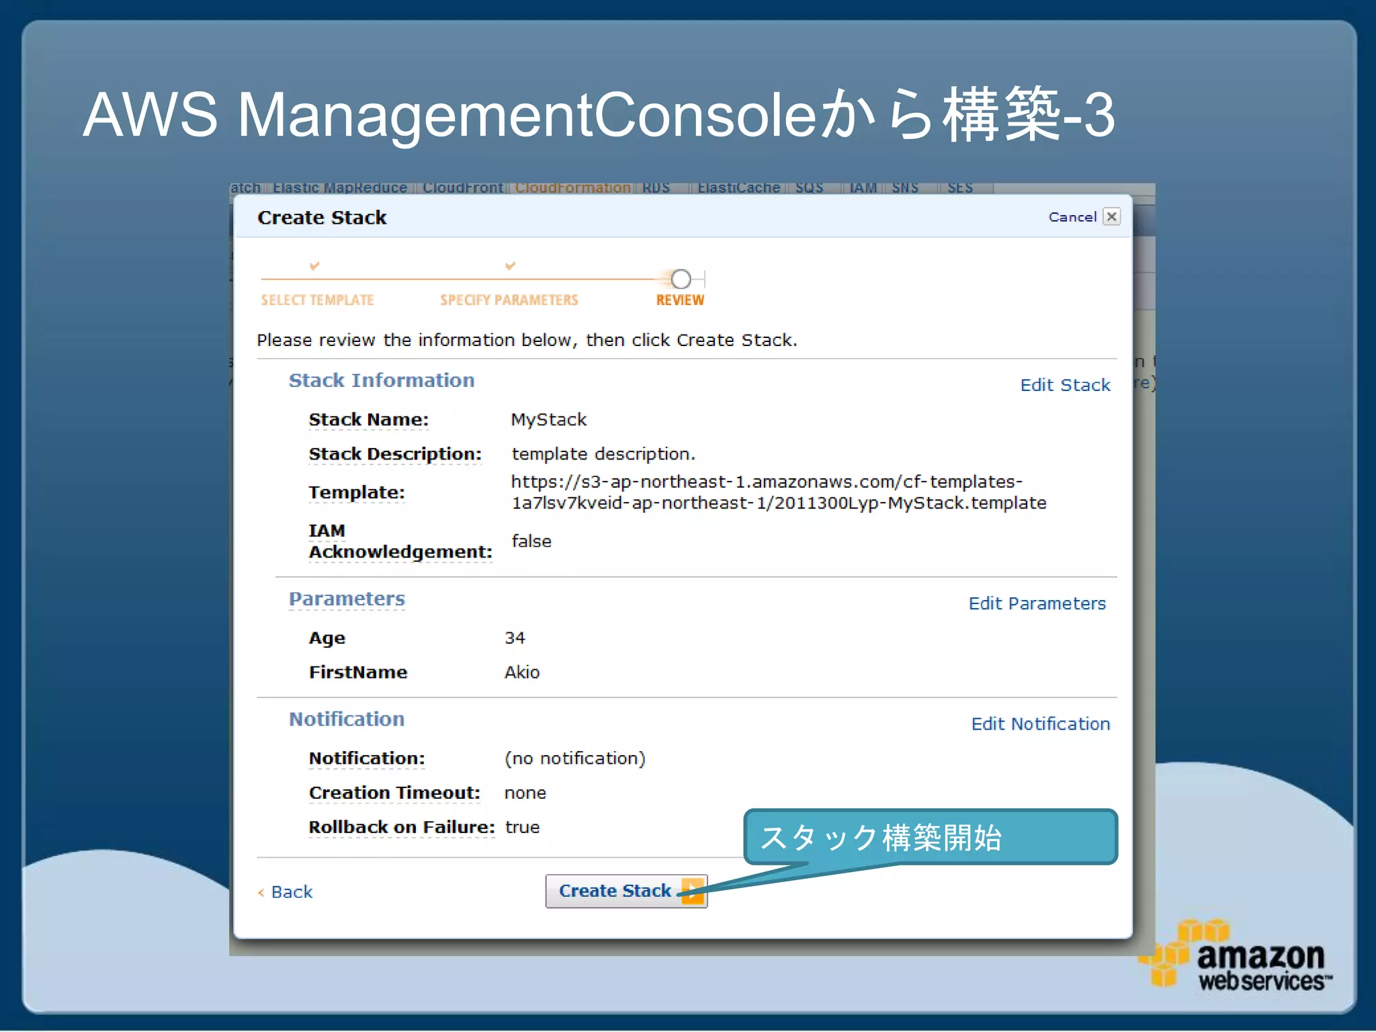Switch to the CloudFormation tab
The height and width of the screenshot is (1032, 1376).
(572, 187)
